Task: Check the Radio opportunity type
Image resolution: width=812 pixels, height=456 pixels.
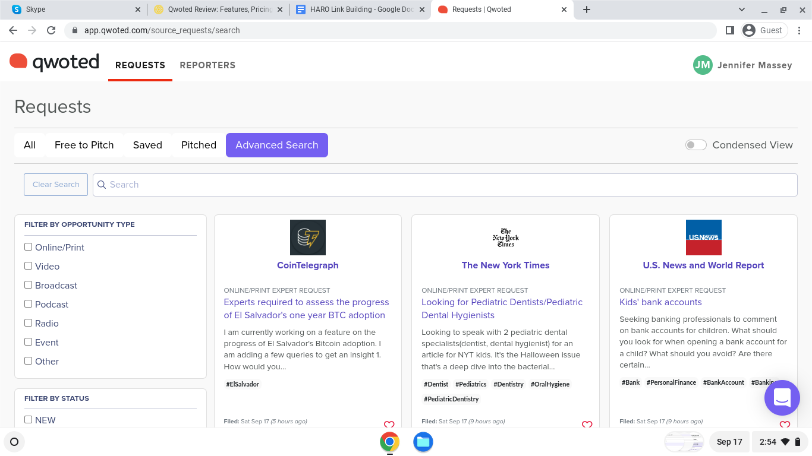Action: click(28, 323)
